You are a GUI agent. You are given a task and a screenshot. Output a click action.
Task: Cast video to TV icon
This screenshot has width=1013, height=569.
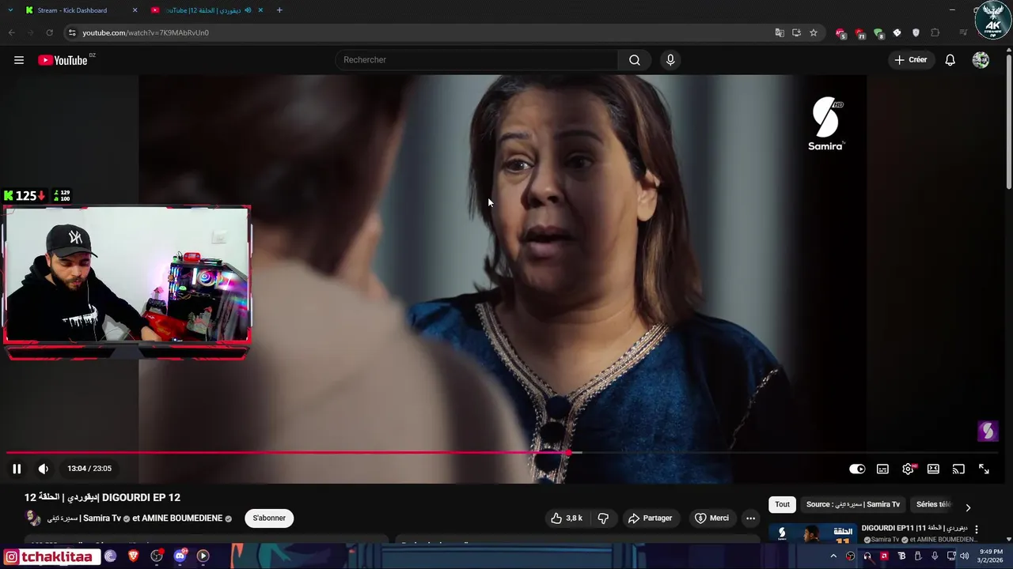[958, 469]
